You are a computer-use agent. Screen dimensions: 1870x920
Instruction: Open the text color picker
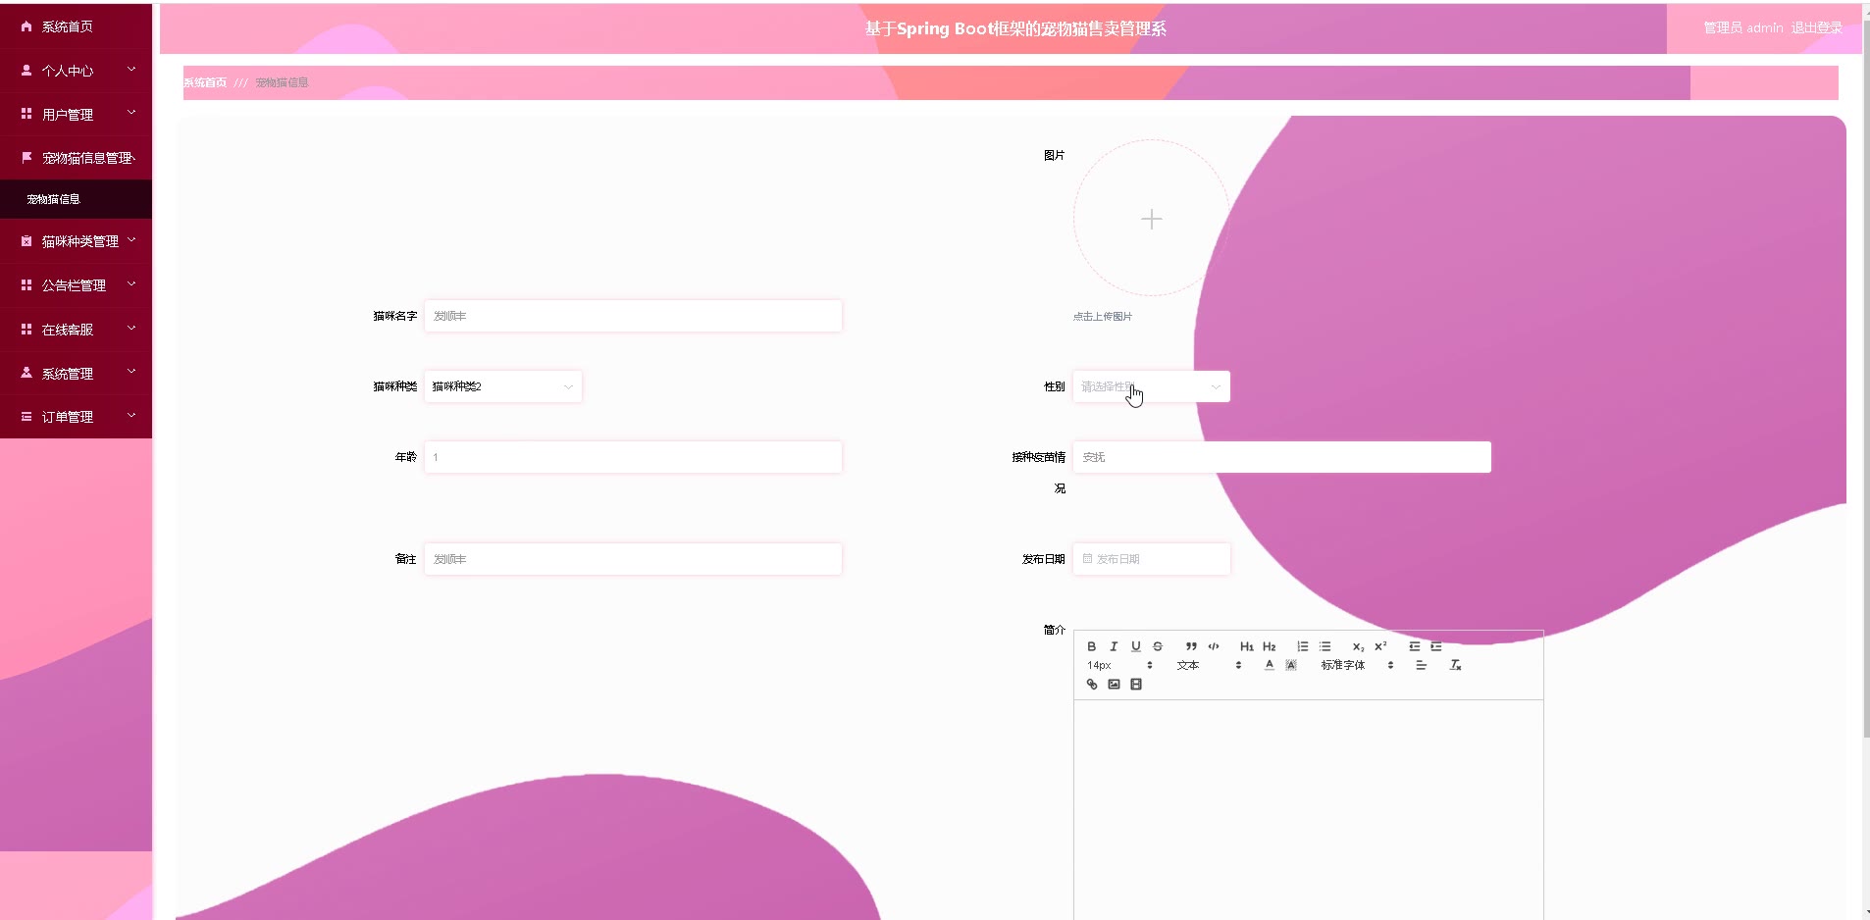point(1270,665)
